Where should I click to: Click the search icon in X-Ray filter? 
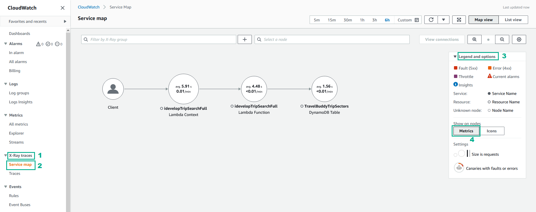86,39
